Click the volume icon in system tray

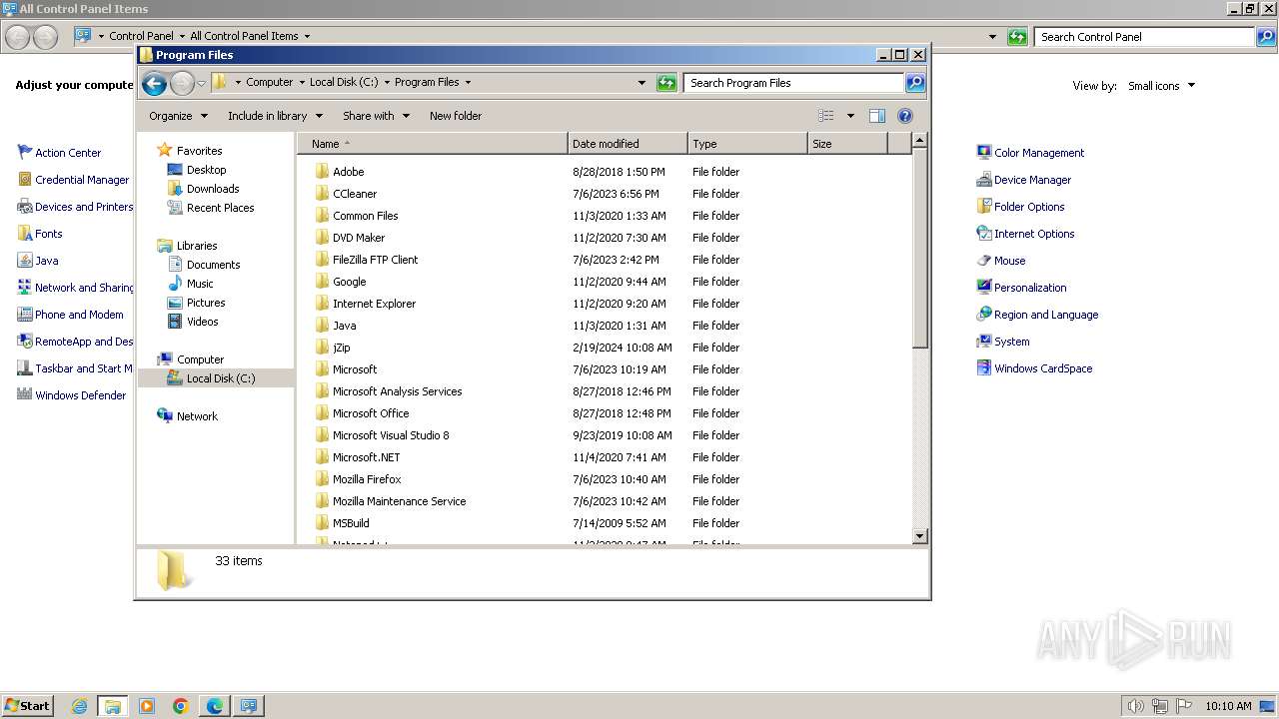(x=1135, y=706)
